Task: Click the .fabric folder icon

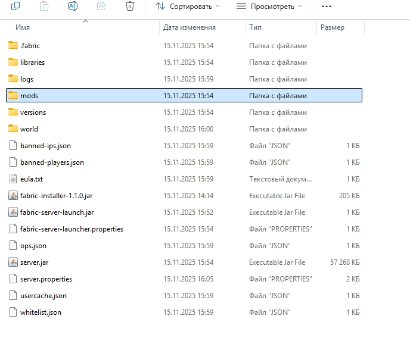Action: pyautogui.click(x=13, y=46)
